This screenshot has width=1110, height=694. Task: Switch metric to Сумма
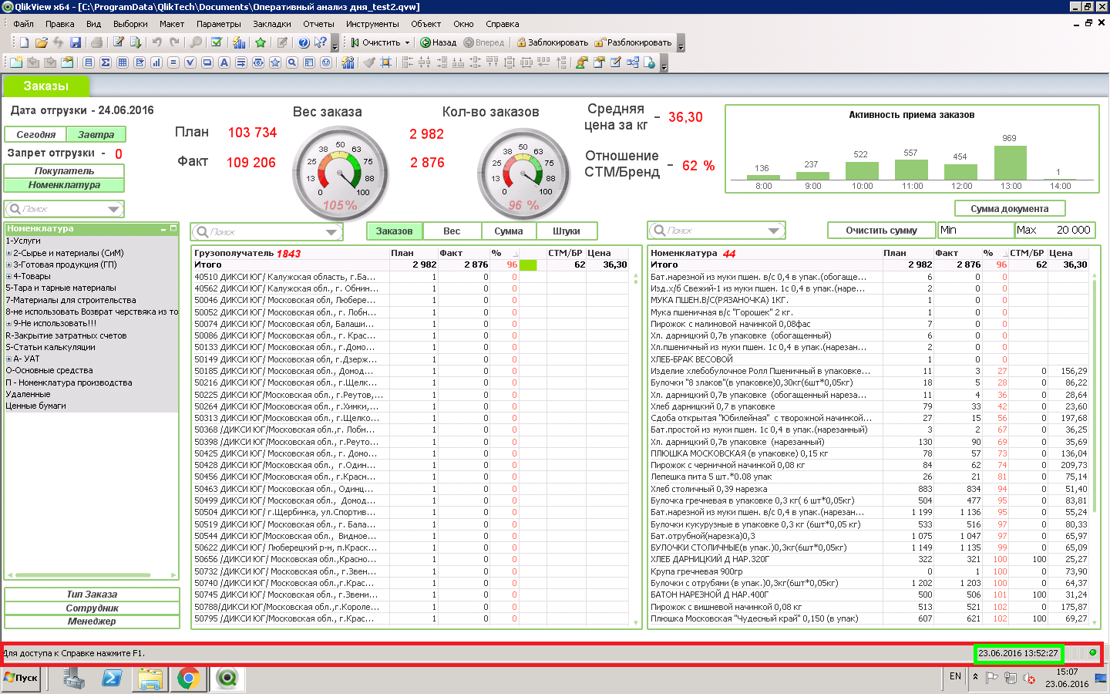coord(509,231)
